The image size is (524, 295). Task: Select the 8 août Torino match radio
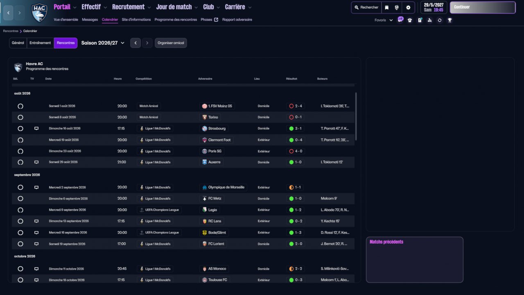[20, 117]
